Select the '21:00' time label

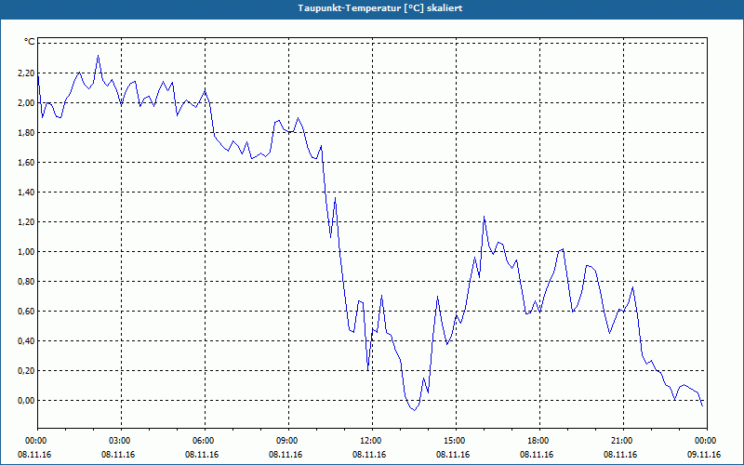621,441
